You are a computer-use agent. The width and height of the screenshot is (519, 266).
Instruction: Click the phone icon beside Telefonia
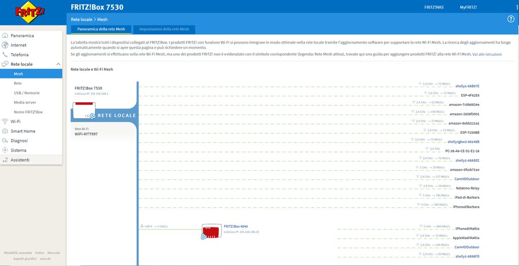[6, 55]
